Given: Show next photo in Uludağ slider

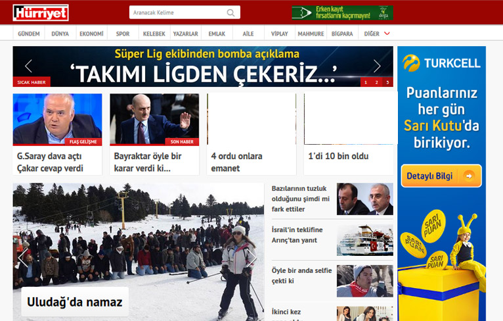Looking at the screenshot, I should click(251, 257).
